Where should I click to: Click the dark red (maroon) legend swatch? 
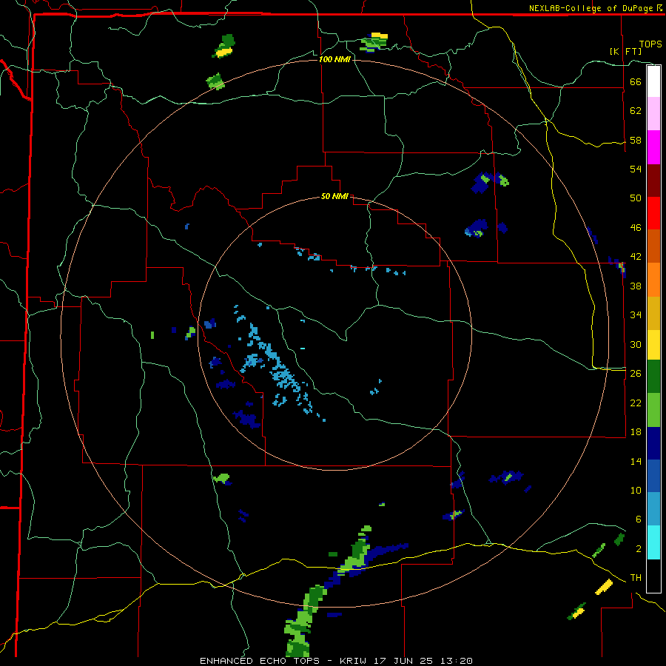click(653, 181)
